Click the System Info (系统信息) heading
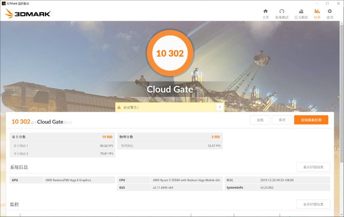This screenshot has width=344, height=217. click(19, 167)
